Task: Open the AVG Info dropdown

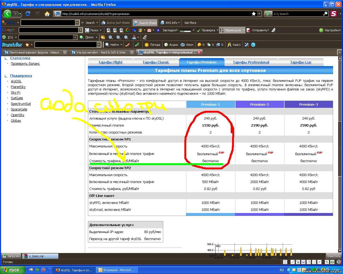Action: (x=170, y=23)
